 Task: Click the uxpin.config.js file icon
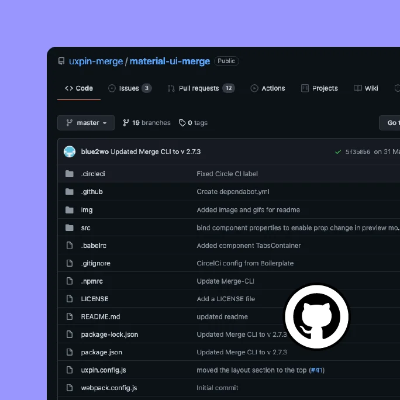70,370
